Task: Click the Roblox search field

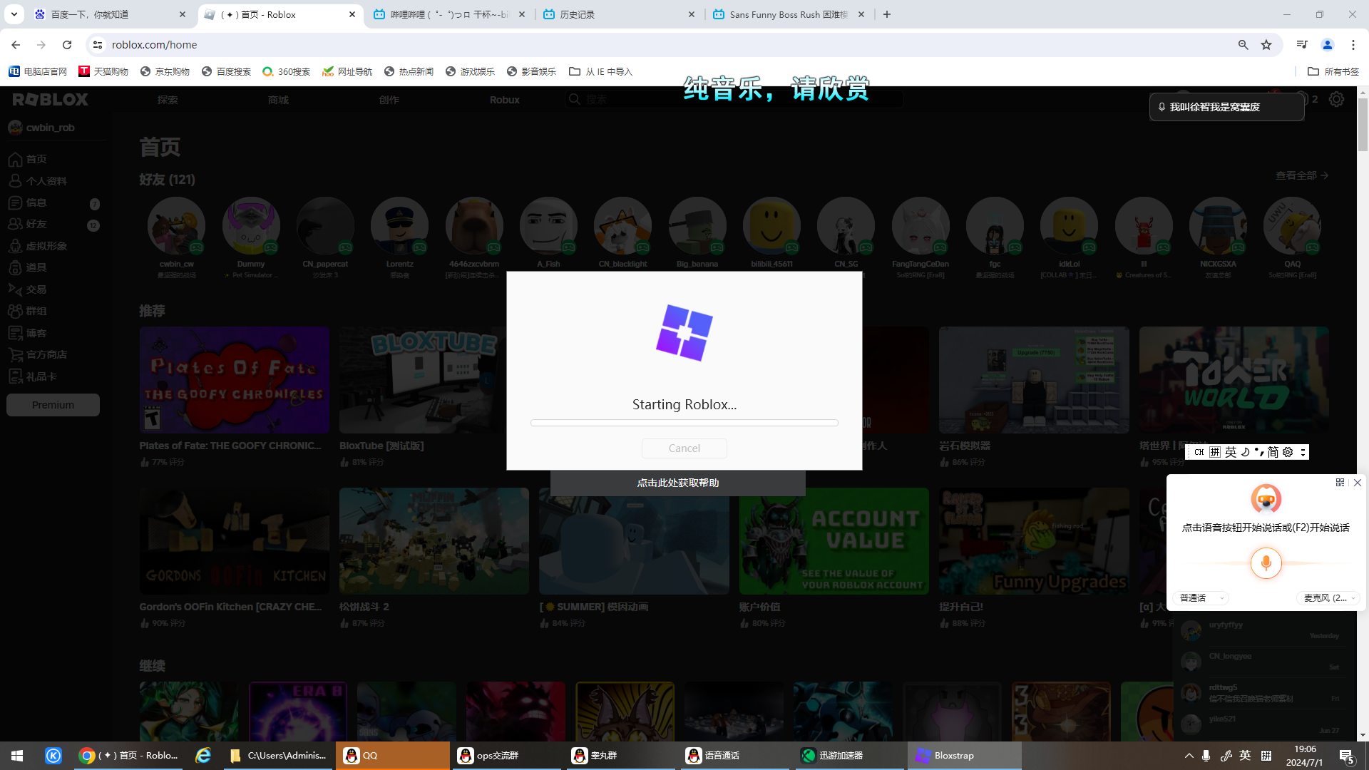Action: tap(734, 99)
